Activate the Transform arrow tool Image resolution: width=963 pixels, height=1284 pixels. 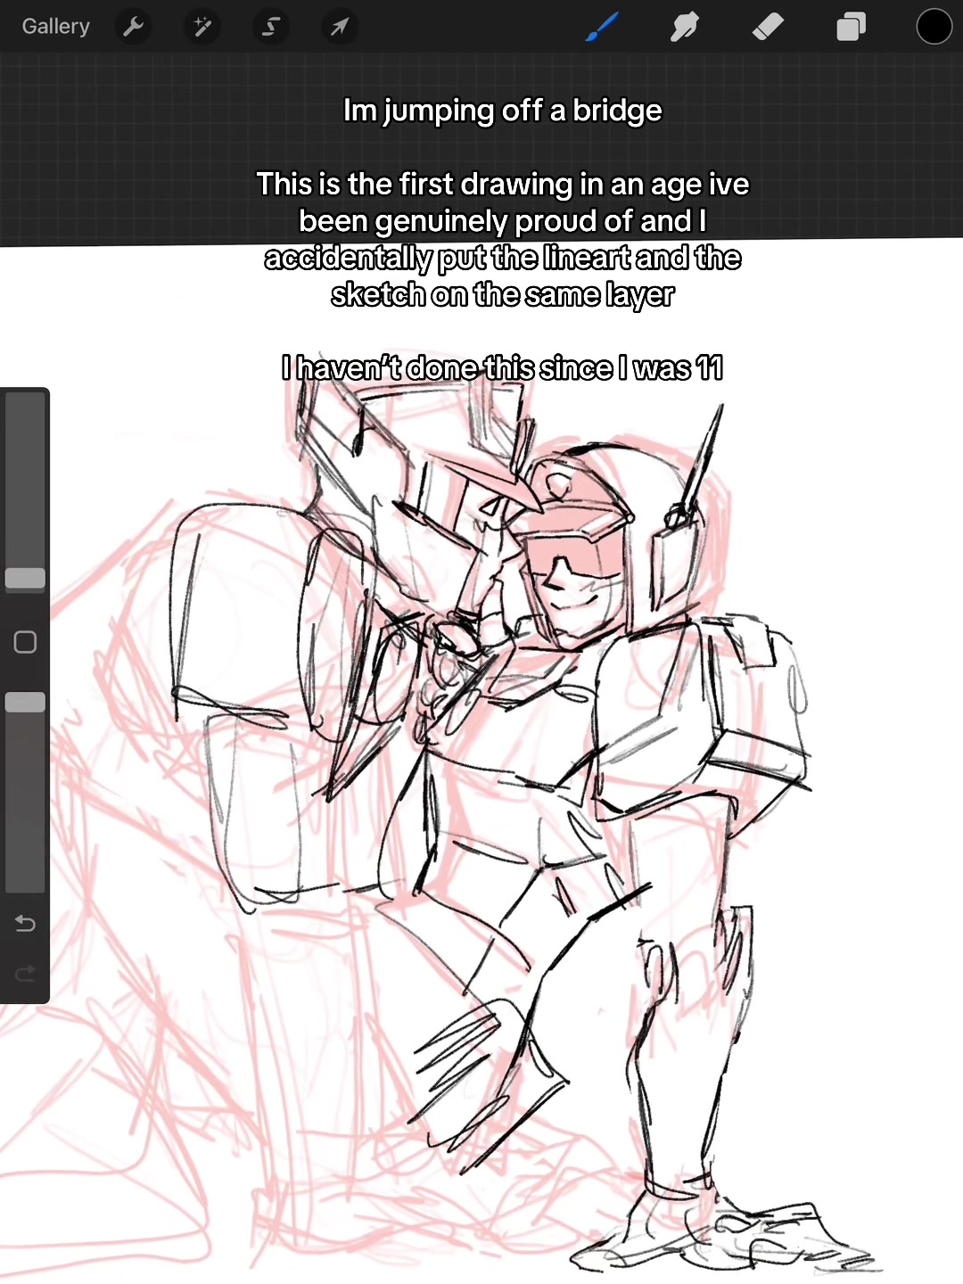click(339, 27)
